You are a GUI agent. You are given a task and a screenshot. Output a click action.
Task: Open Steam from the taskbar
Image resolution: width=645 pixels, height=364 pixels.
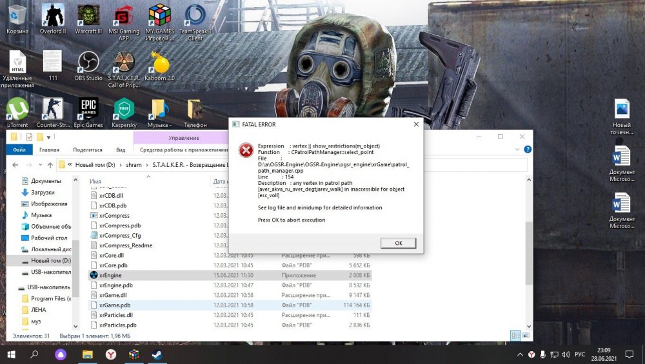157,354
